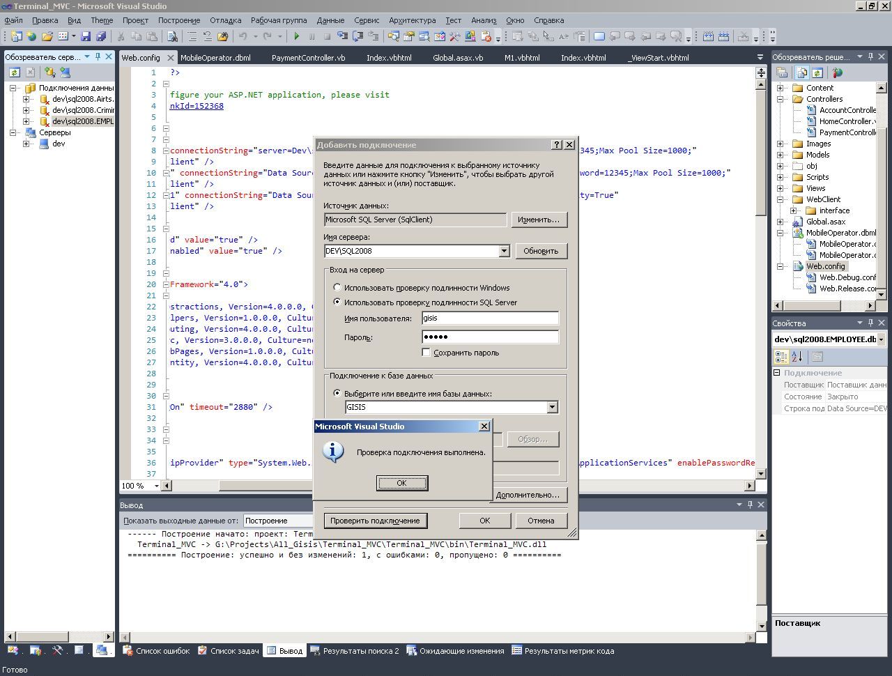Select Windows authentication radio button
Screen dimensions: 892x676
[x=337, y=288]
